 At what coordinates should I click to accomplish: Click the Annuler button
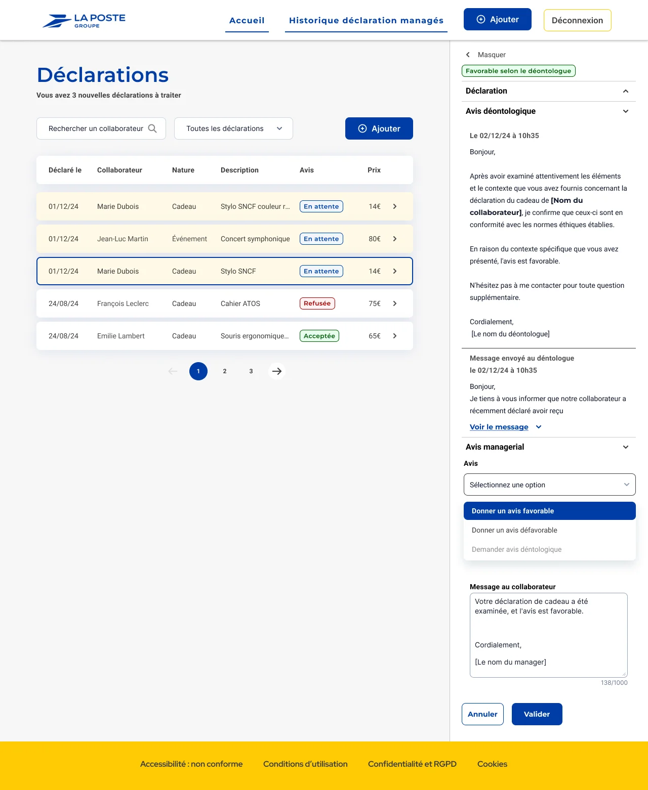482,714
